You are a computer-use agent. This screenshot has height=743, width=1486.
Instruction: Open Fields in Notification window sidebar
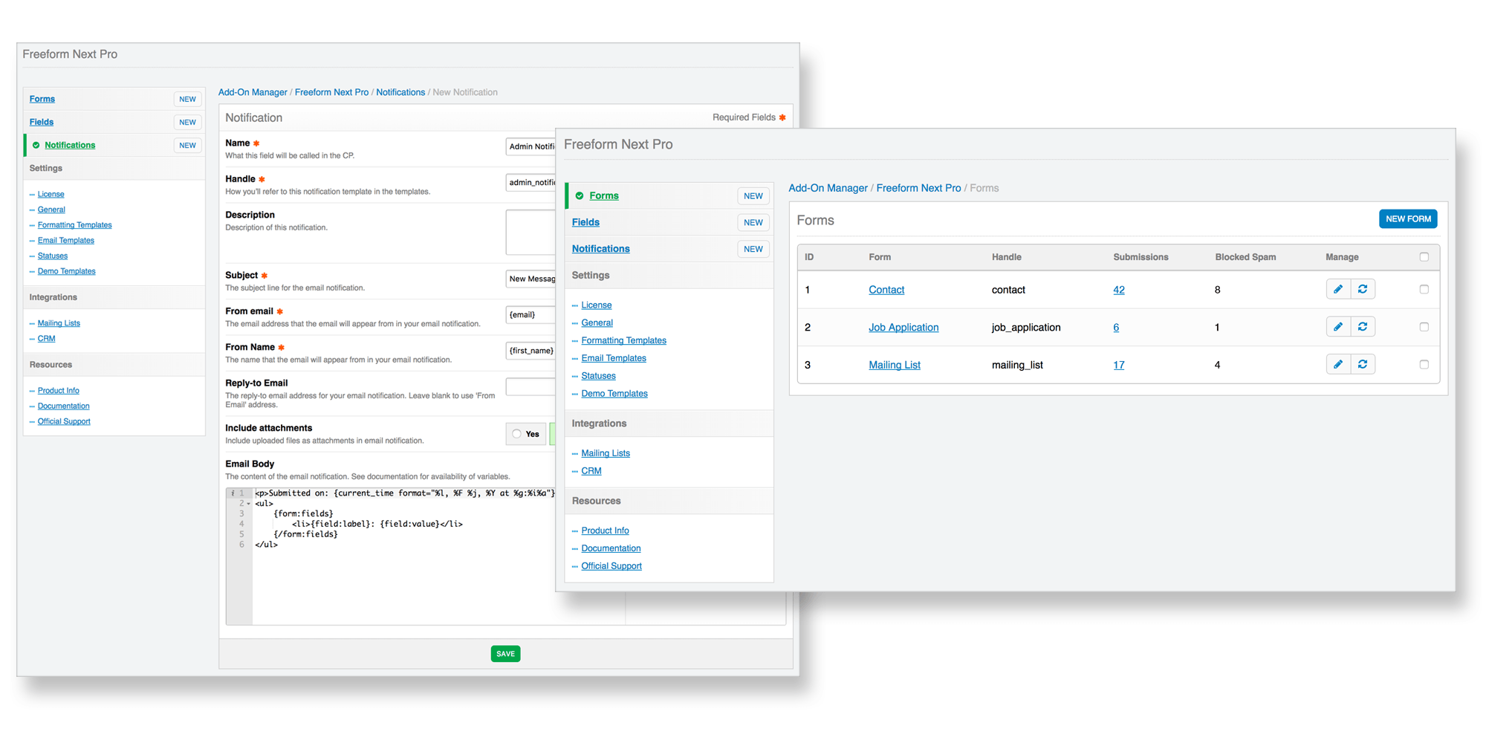41,122
